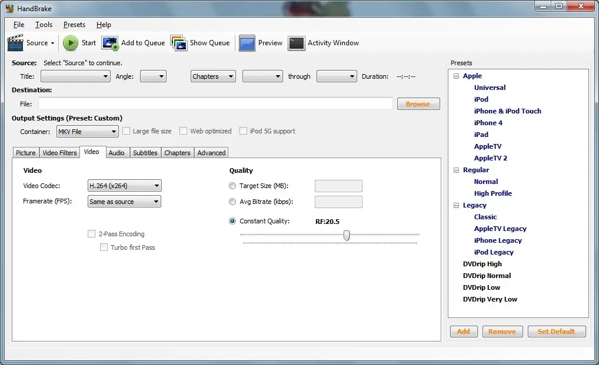Image resolution: width=599 pixels, height=365 pixels.
Task: Click the Browse button for destination
Action: (418, 104)
